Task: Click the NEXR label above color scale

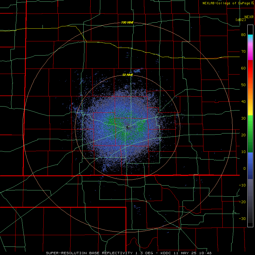Action: 249,17
